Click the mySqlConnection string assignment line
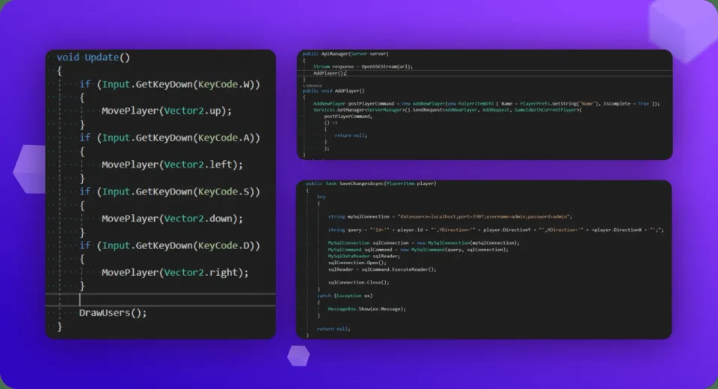 click(450, 217)
